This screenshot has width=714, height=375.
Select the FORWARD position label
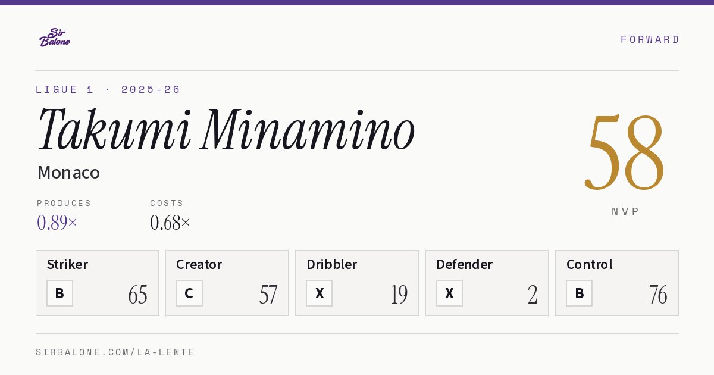650,39
